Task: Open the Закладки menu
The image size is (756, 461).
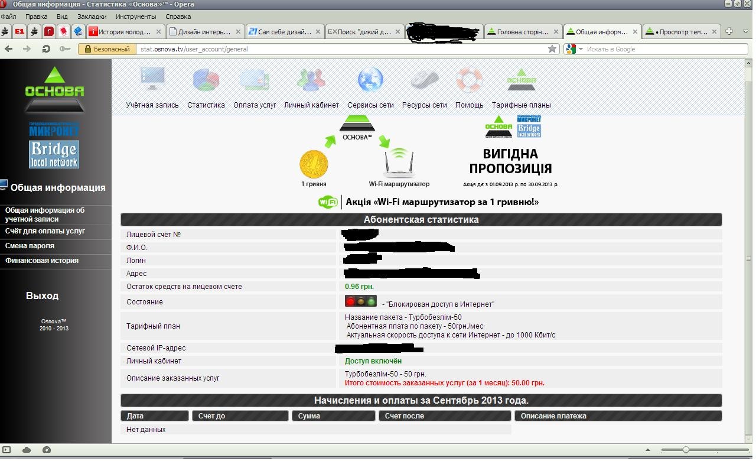Action: tap(92, 17)
